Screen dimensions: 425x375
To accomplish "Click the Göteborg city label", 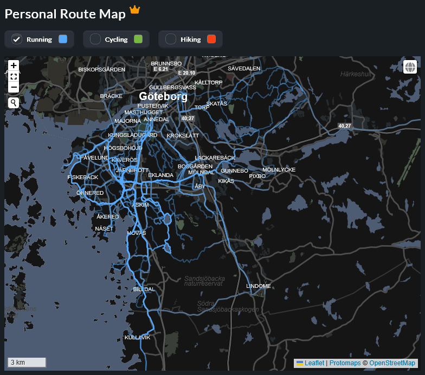I will click(163, 96).
